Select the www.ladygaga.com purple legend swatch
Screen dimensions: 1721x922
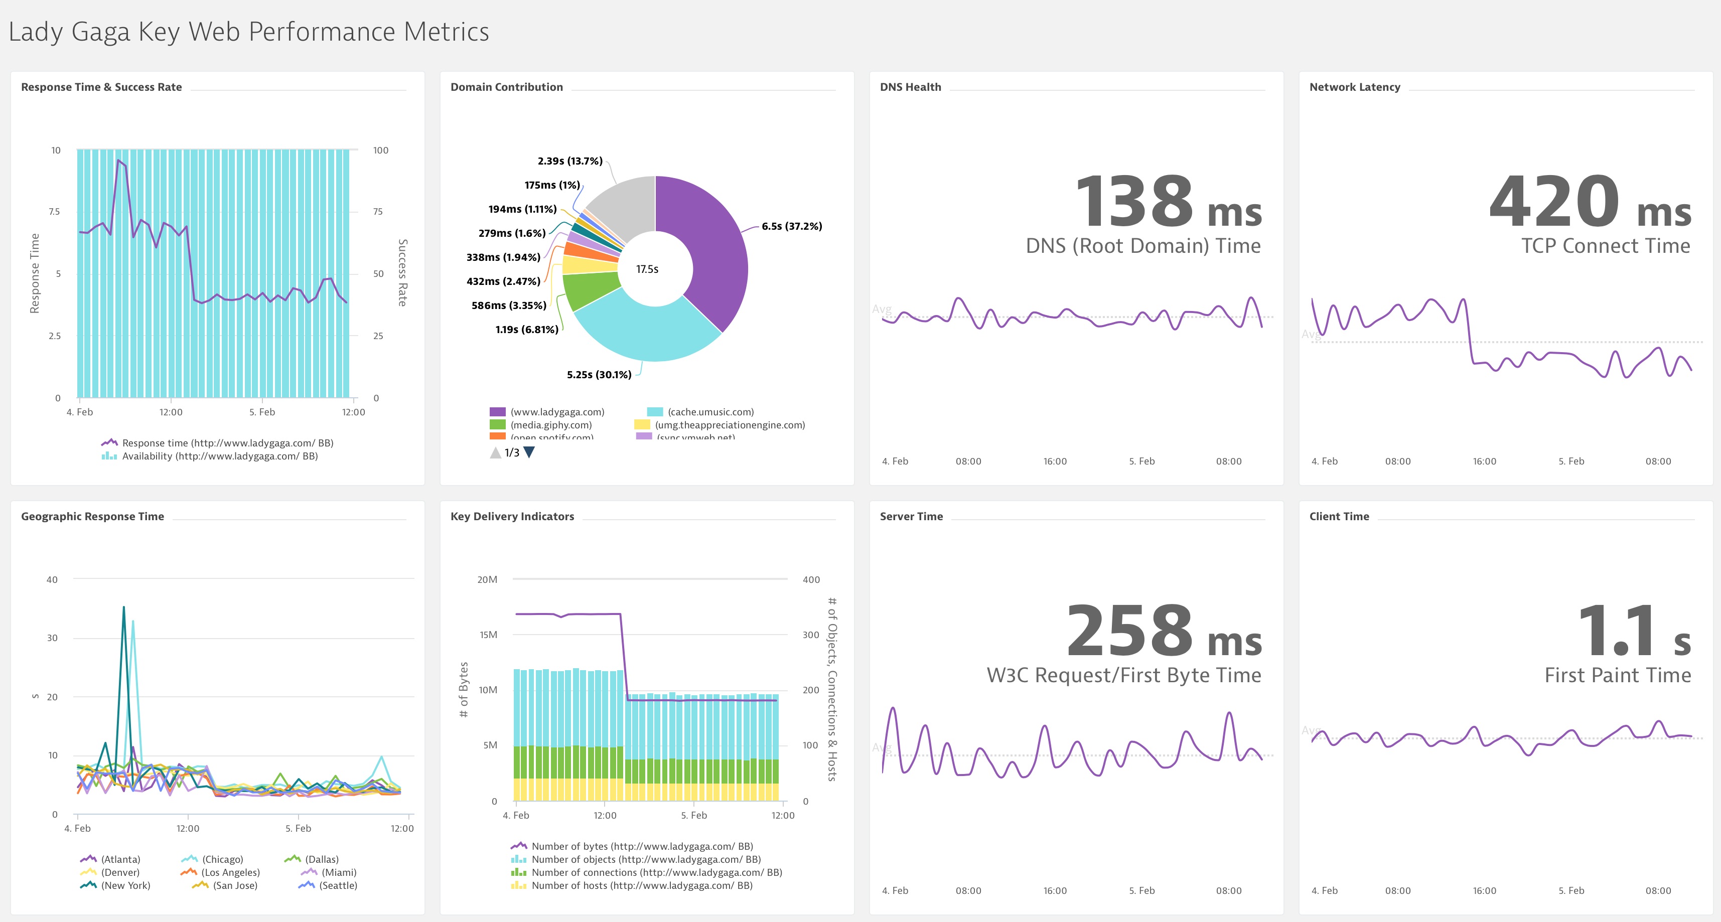click(x=498, y=412)
